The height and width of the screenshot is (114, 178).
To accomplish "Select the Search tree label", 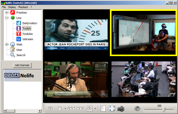I will click(21, 55).
